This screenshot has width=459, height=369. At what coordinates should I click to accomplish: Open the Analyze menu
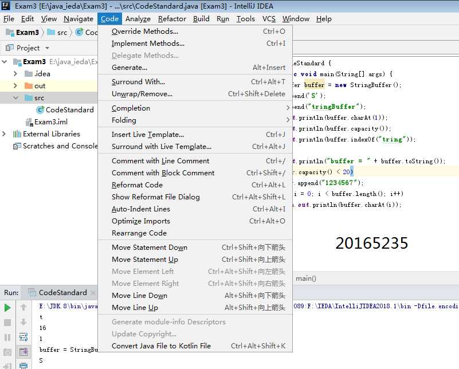(138, 19)
